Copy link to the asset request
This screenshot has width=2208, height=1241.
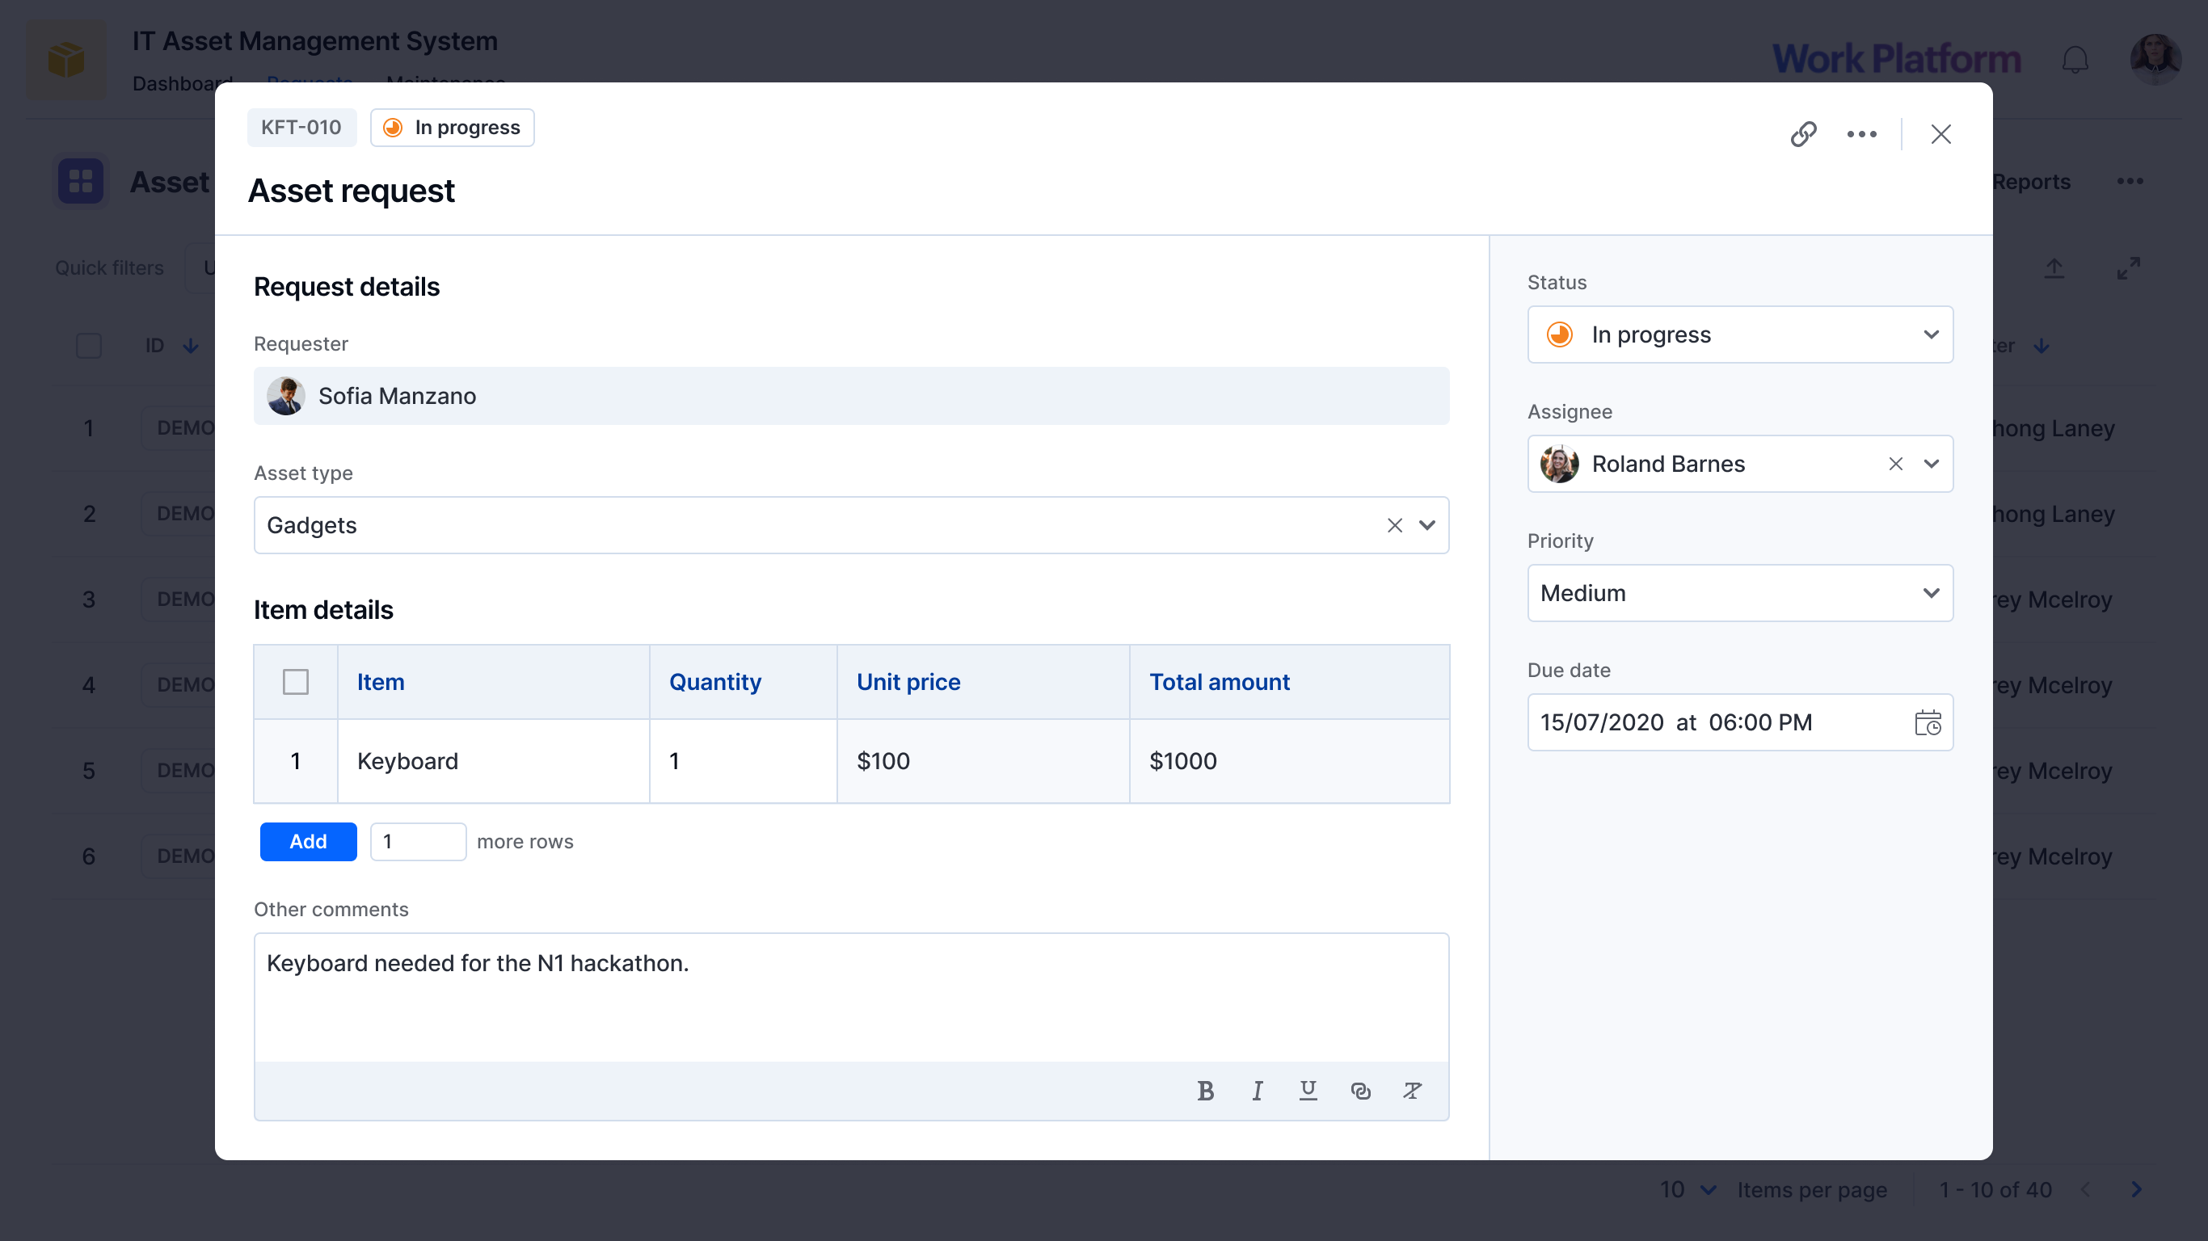pyautogui.click(x=1803, y=133)
